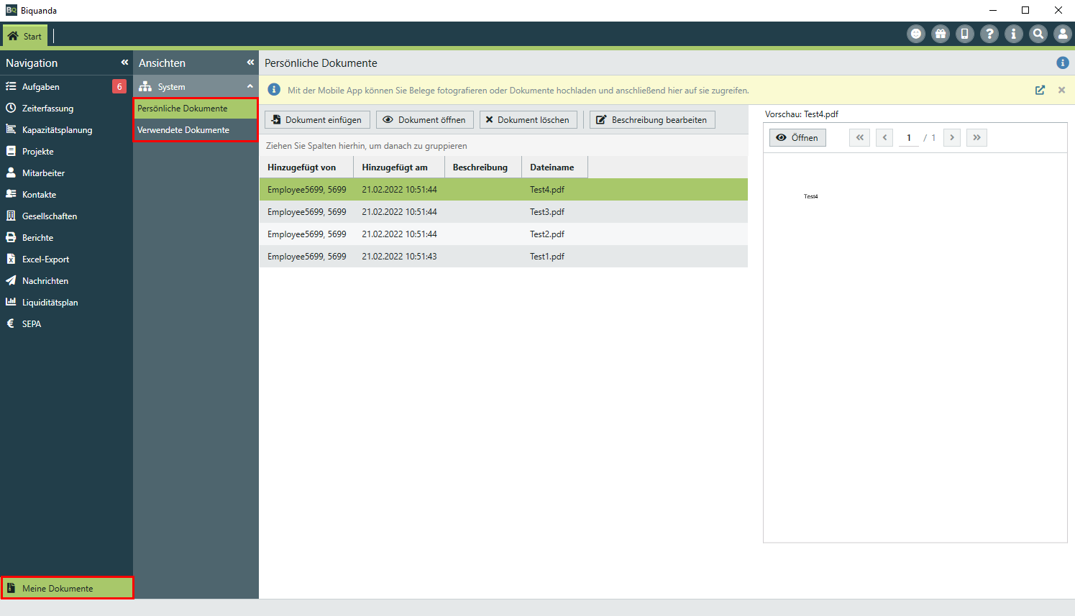
Task: Click Öffnen in the preview pane
Action: click(x=797, y=138)
